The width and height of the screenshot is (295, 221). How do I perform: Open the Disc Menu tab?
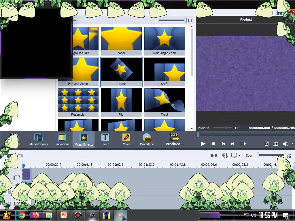[147, 140]
